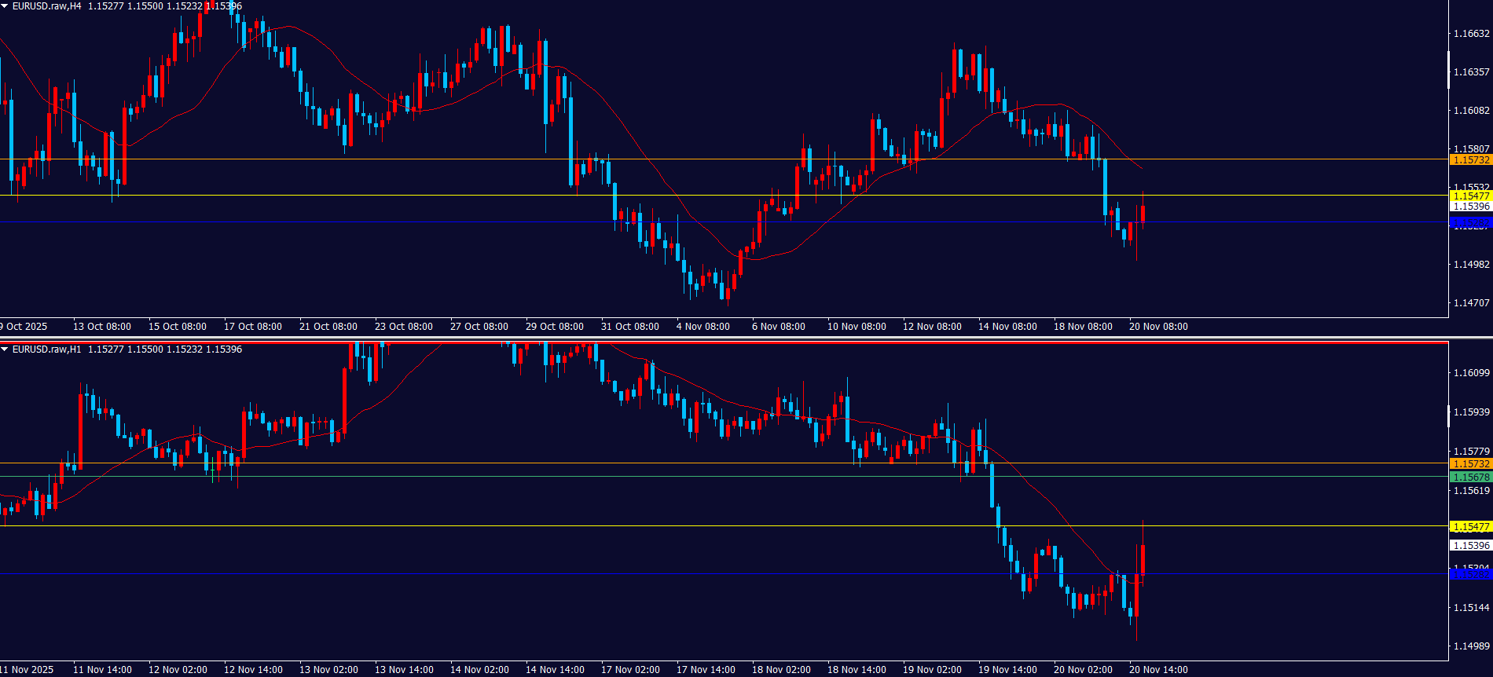
Task: Select yellow 1.15477 price tag on H4 chart
Action: tap(1470, 196)
